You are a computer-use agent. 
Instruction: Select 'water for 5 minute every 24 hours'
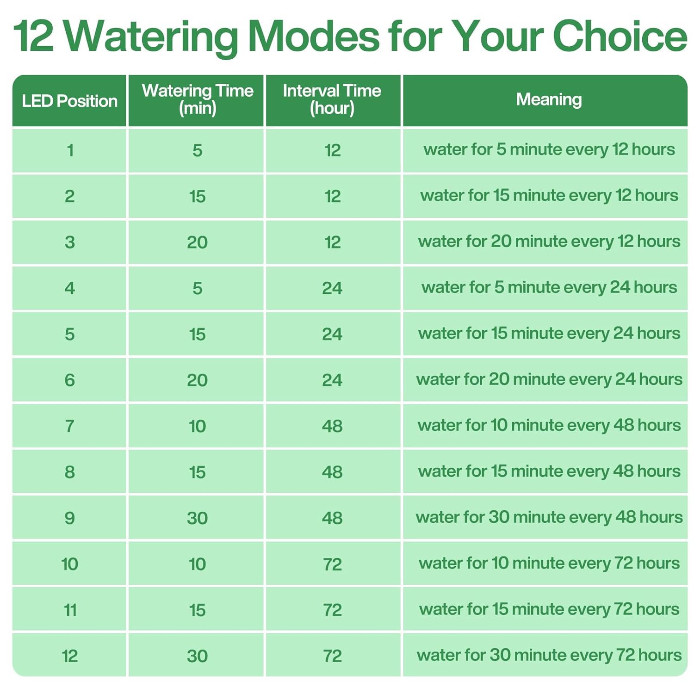click(x=549, y=287)
